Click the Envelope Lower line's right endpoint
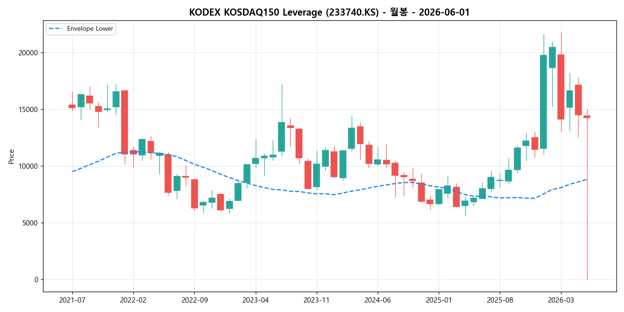The image size is (624, 312). point(587,179)
